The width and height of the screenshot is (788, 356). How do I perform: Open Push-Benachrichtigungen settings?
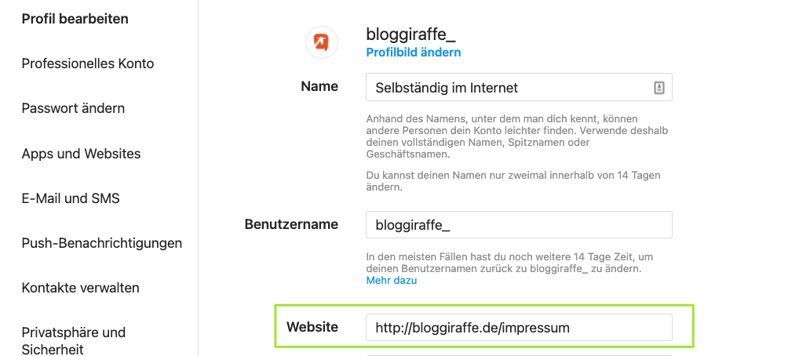tap(102, 243)
